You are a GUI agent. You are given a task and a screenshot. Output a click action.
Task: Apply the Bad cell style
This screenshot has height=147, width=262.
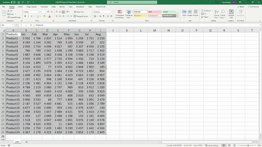click(x=155, y=12)
